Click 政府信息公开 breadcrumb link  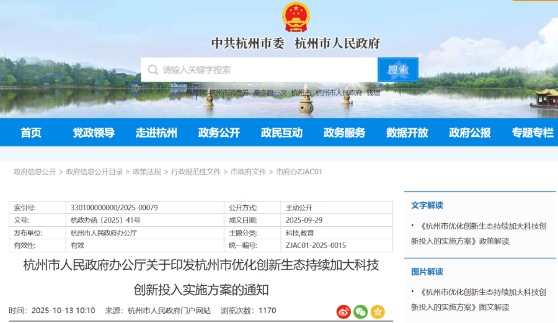[x=35, y=172]
